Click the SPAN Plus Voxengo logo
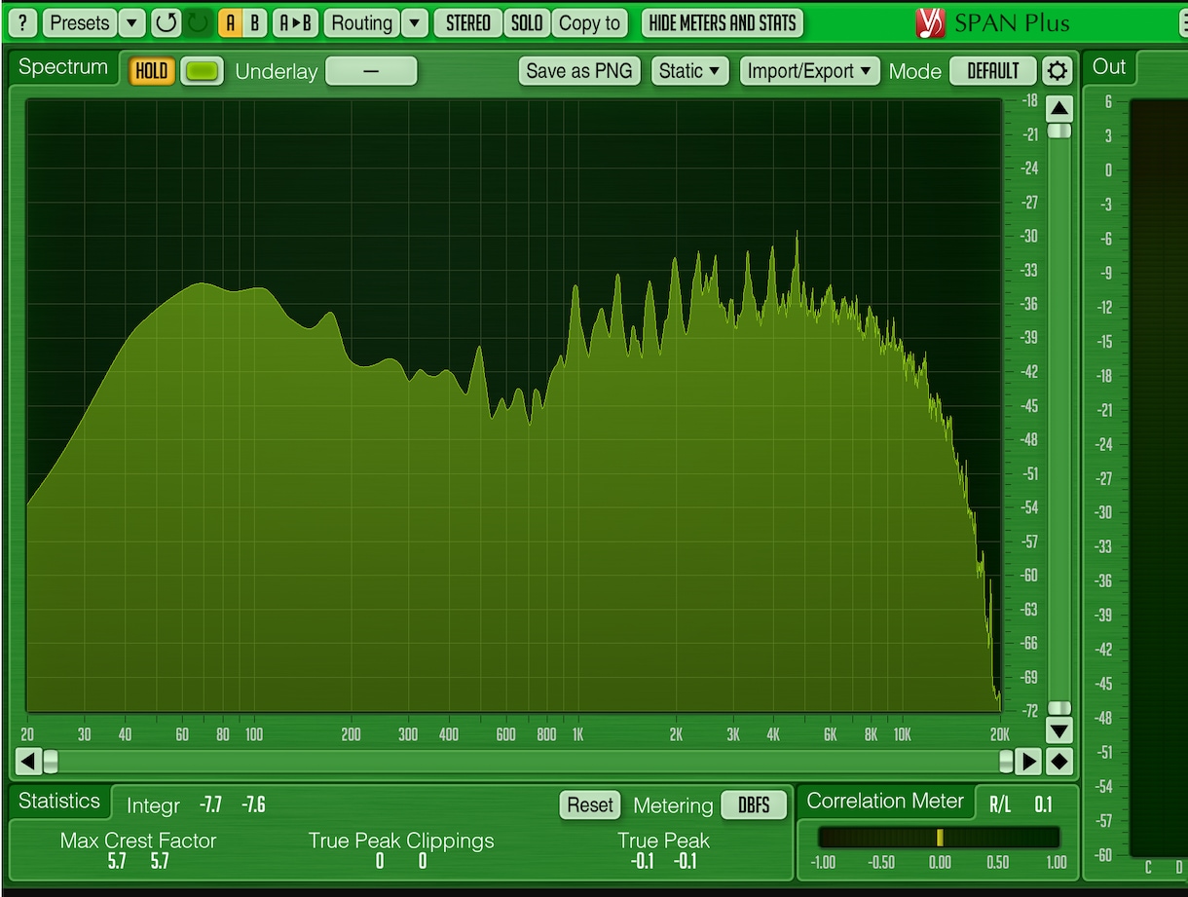Viewport: 1188px width, 897px height. (x=931, y=23)
